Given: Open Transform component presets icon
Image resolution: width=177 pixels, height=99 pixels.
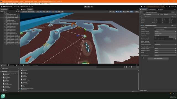Looking at the screenshot, I should pyautogui.click(x=174, y=17).
